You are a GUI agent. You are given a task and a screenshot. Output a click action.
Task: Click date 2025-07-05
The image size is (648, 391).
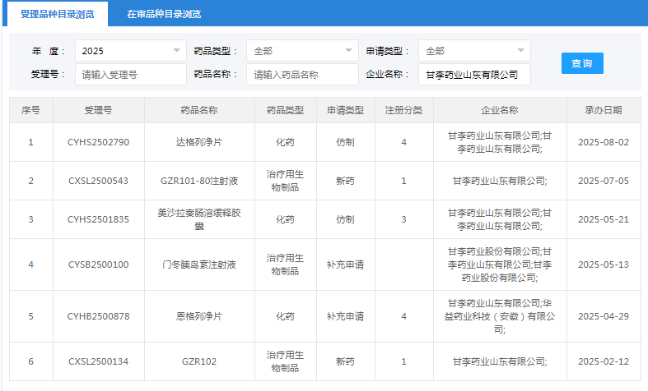point(604,181)
